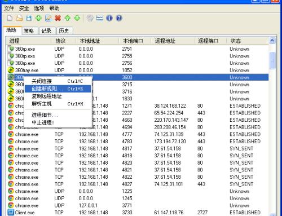The width and height of the screenshot is (282, 216).
Task: Click the Chrome icon in port 4827 row
Action: click(11, 184)
